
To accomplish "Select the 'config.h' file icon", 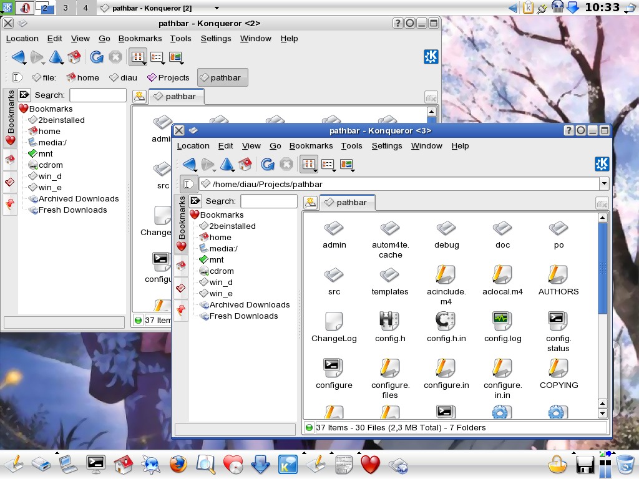I will tap(389, 321).
